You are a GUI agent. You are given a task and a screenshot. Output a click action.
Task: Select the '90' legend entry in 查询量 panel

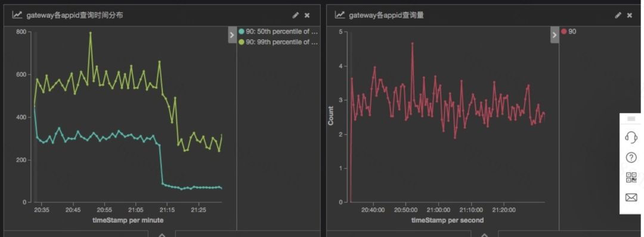coord(569,31)
